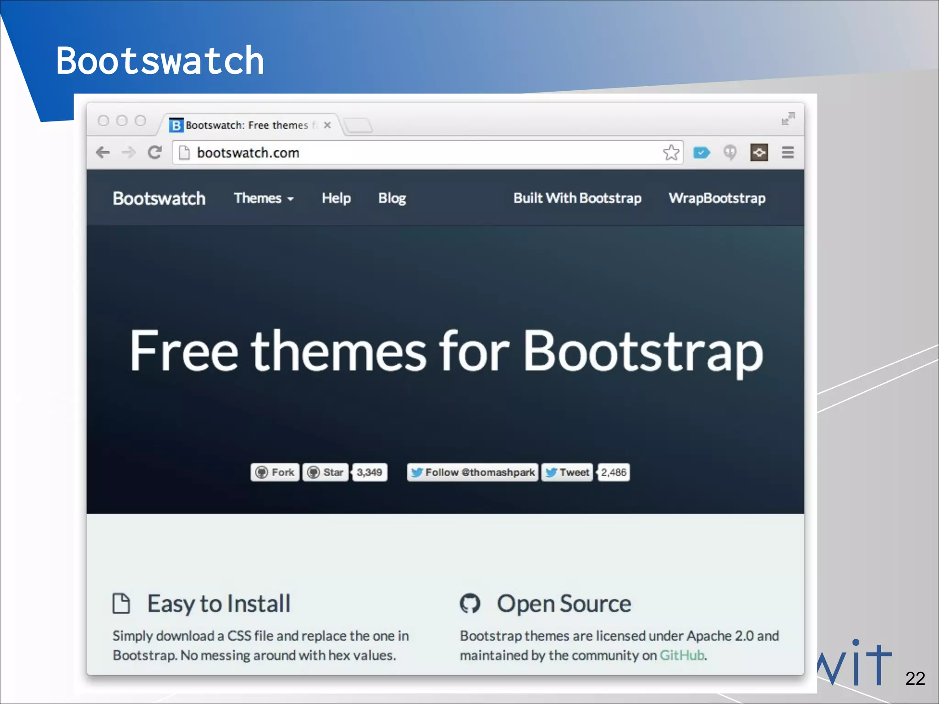Open the Help nav item
The width and height of the screenshot is (939, 704).
(x=336, y=198)
